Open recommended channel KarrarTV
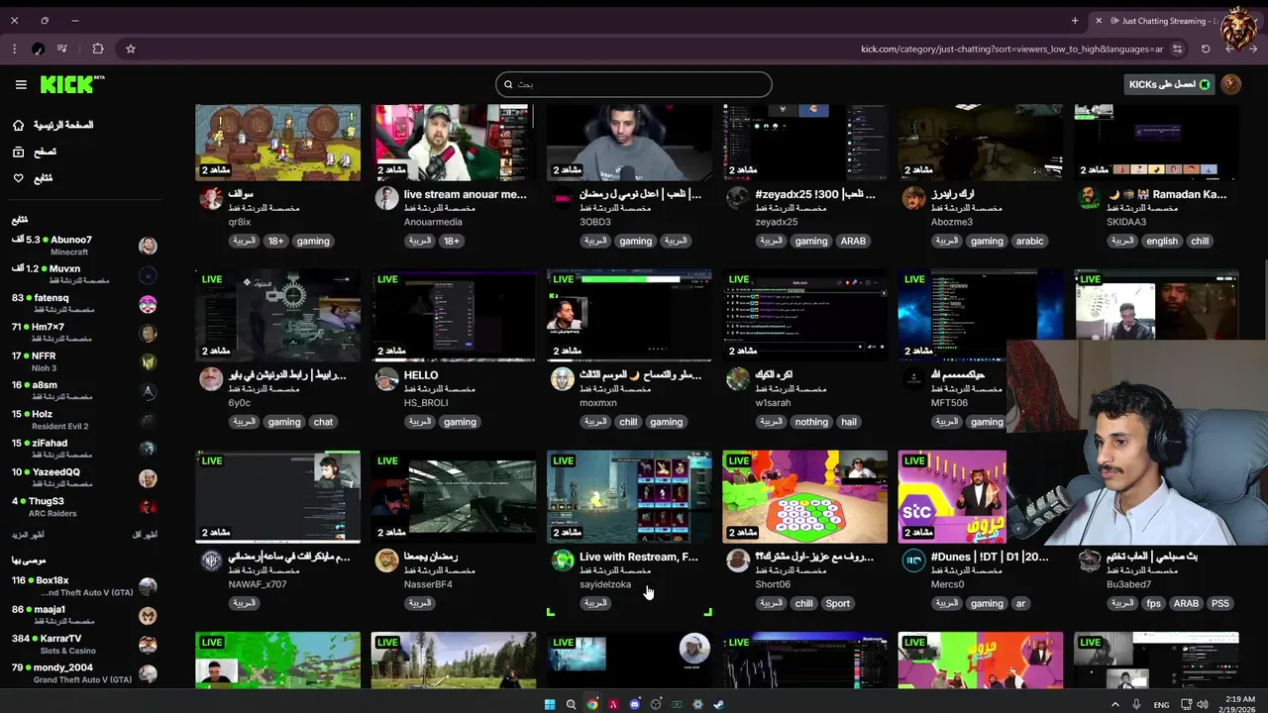Viewport: 1268px width, 713px height. [84, 645]
